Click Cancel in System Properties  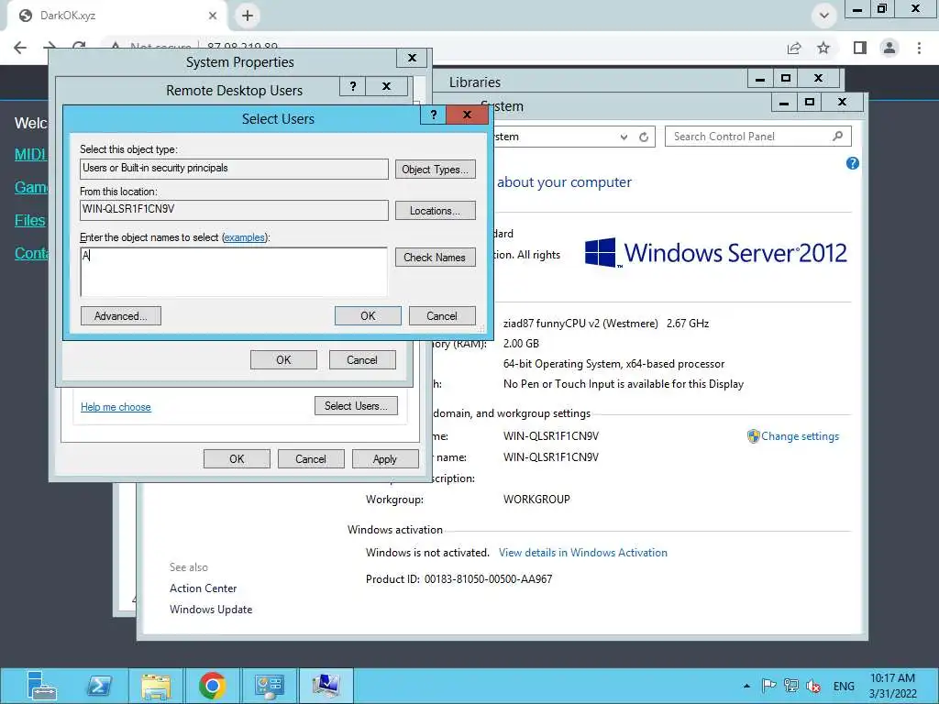point(311,459)
